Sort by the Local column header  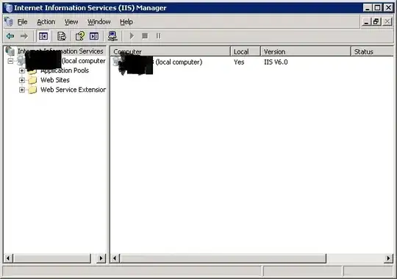point(246,51)
